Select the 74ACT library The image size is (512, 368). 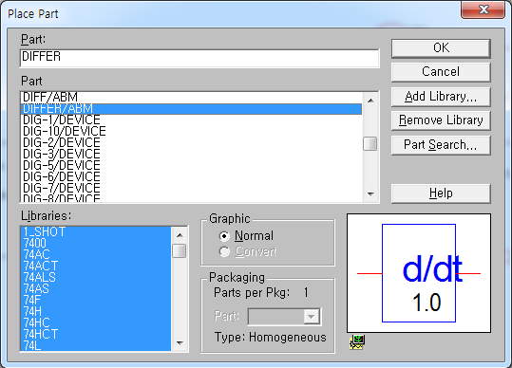click(96, 267)
